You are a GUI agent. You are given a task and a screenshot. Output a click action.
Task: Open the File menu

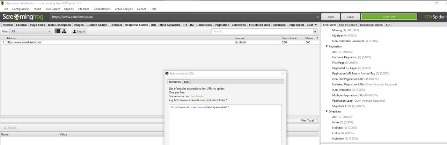[x=6, y=9]
